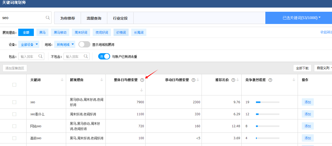Click 添加 button for 网站seo row
Image resolution: width=332 pixels, height=146 pixels.
tap(308, 126)
